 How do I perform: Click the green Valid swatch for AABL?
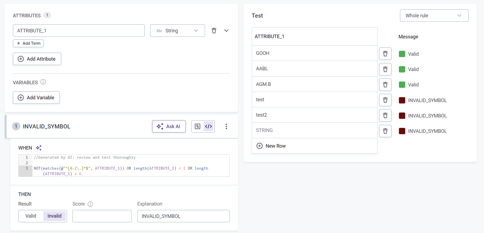[402, 69]
